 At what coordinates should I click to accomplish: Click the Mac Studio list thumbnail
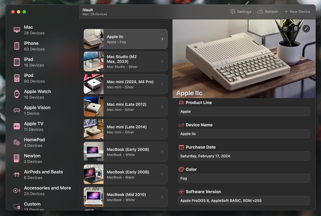pos(94,62)
